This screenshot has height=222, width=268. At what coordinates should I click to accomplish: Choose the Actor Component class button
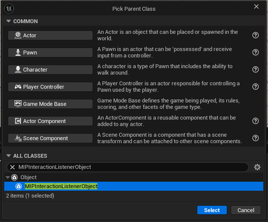click(50, 121)
